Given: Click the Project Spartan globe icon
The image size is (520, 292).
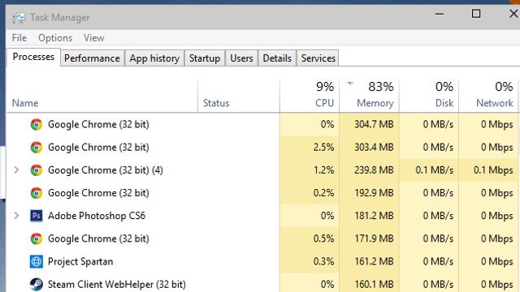Looking at the screenshot, I should [x=36, y=261].
